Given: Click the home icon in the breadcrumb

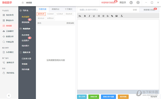Looking at the screenshot, I should (23, 3).
